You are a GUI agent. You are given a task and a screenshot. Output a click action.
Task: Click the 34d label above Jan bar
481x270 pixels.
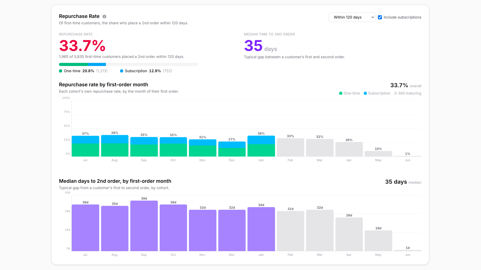coord(261,205)
